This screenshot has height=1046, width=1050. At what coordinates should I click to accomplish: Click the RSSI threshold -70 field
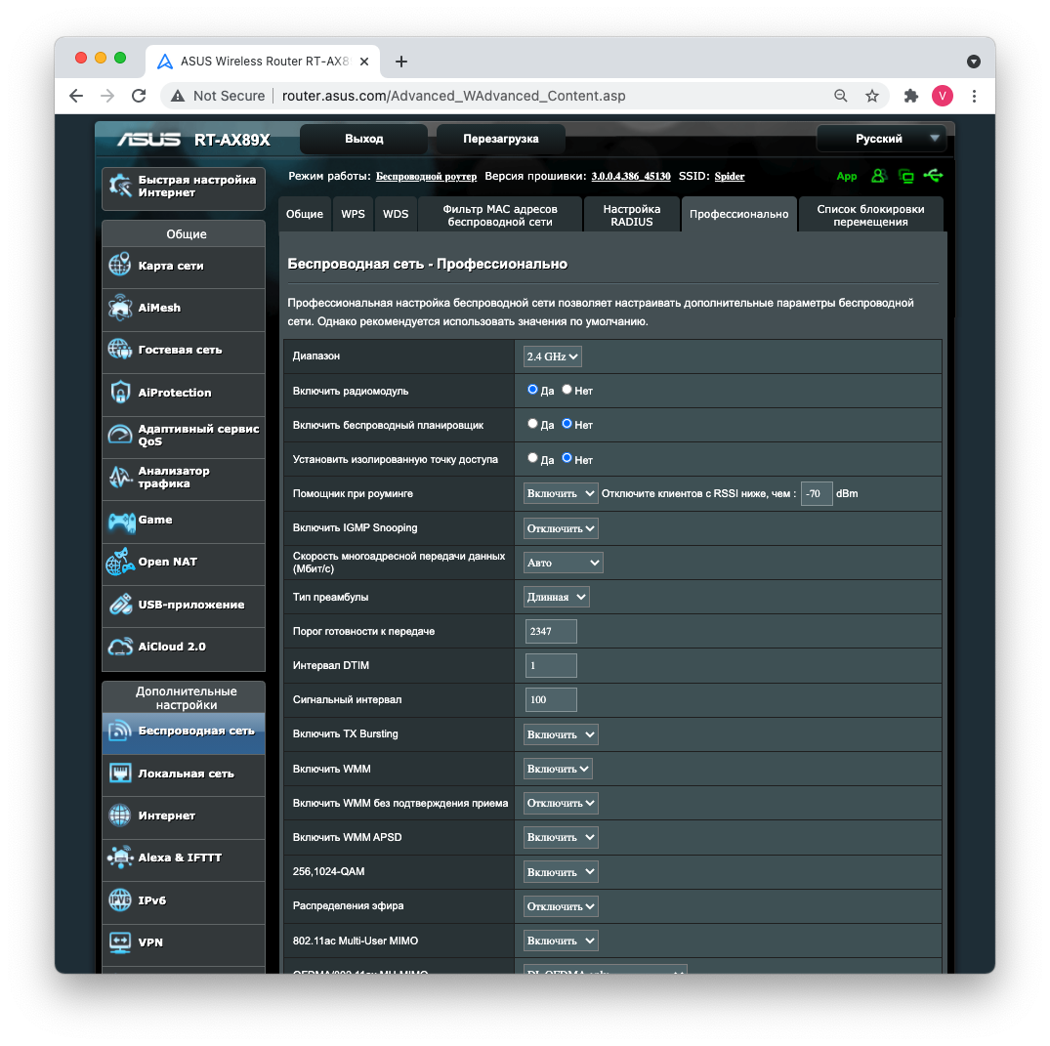817,493
